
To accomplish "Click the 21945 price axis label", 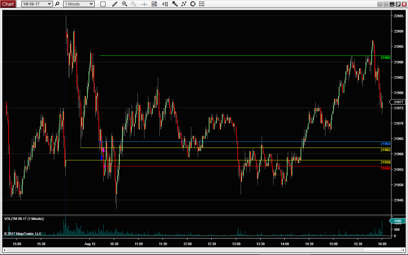I will [399, 200].
